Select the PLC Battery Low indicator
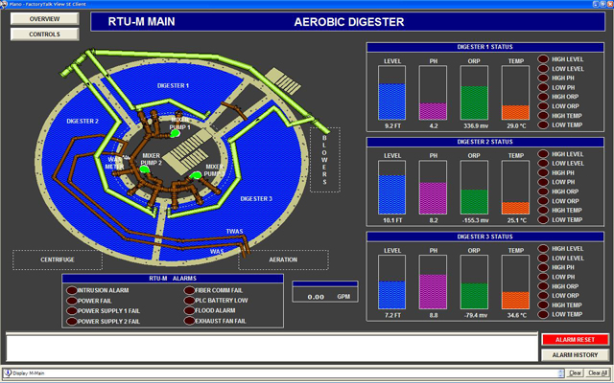Screen dimensions: 614x383 coord(185,300)
